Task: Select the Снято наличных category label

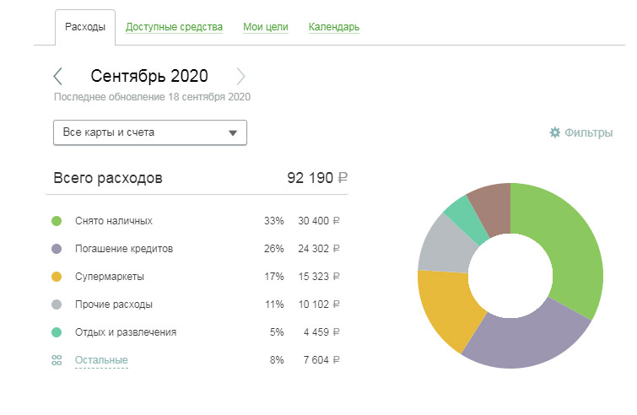Action: click(x=114, y=221)
